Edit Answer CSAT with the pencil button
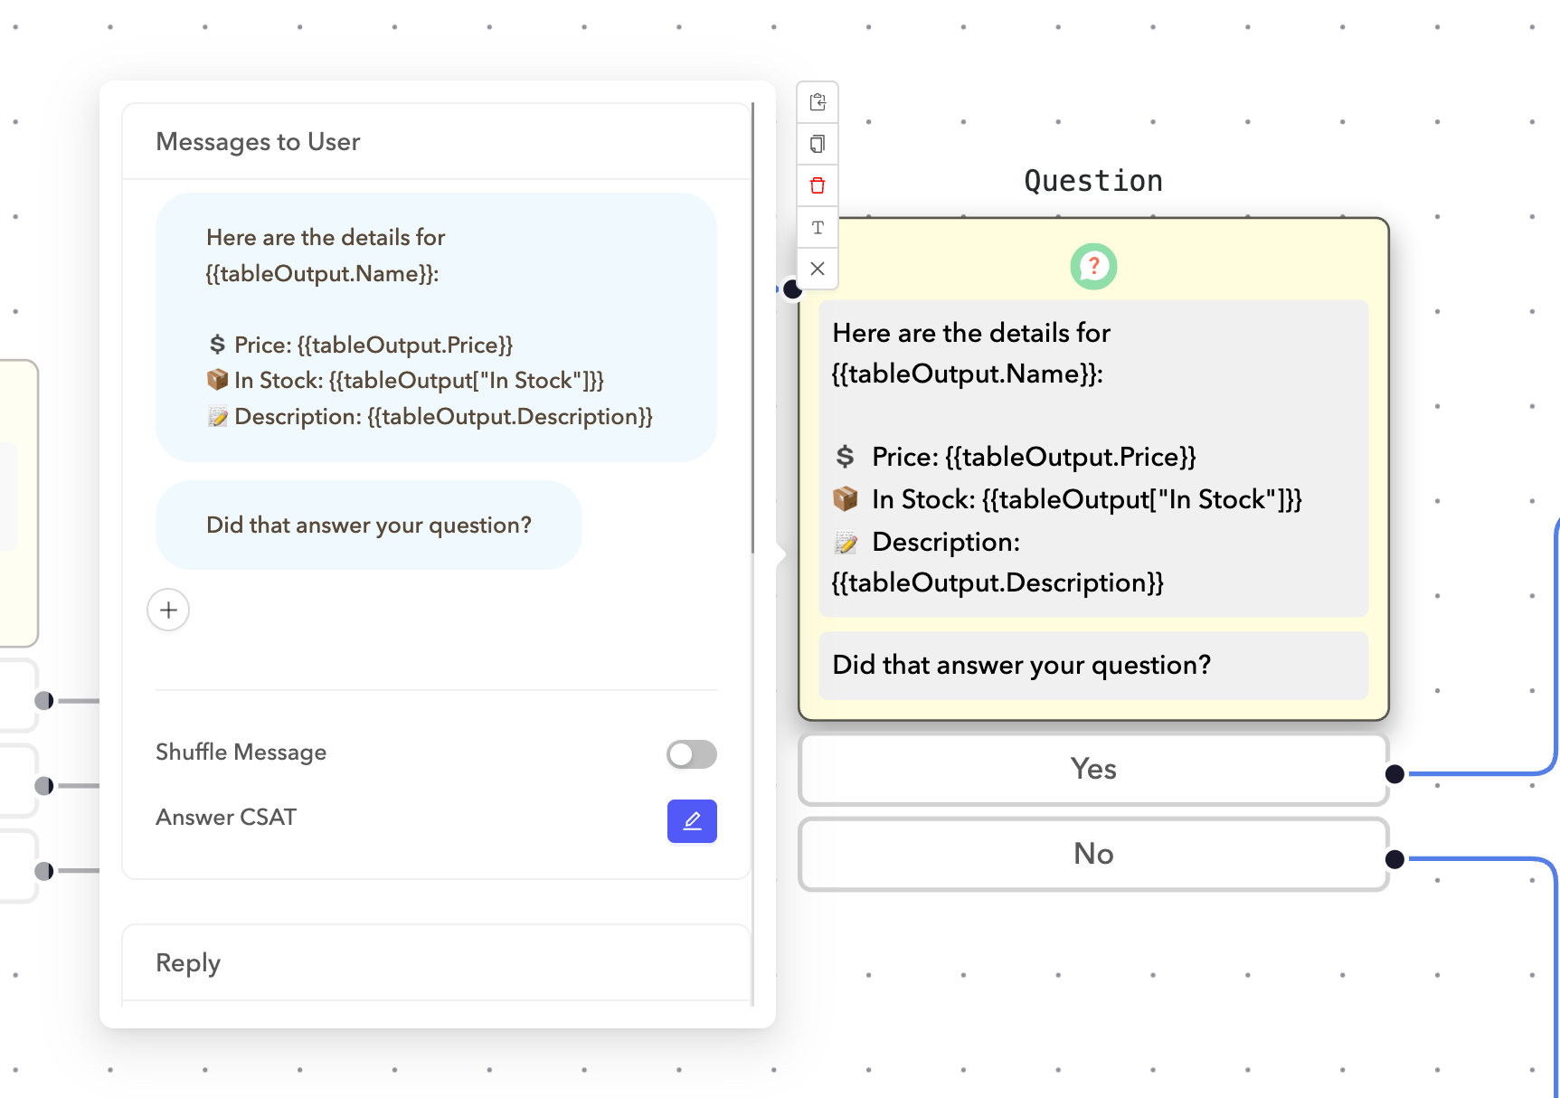Viewport: 1560px width, 1098px height. pos(692,821)
